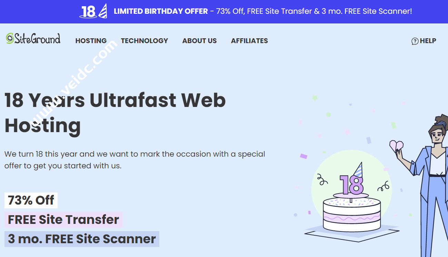This screenshot has height=257, width=448.
Task: Click the offer description paragraph below the headline
Action: point(135,159)
